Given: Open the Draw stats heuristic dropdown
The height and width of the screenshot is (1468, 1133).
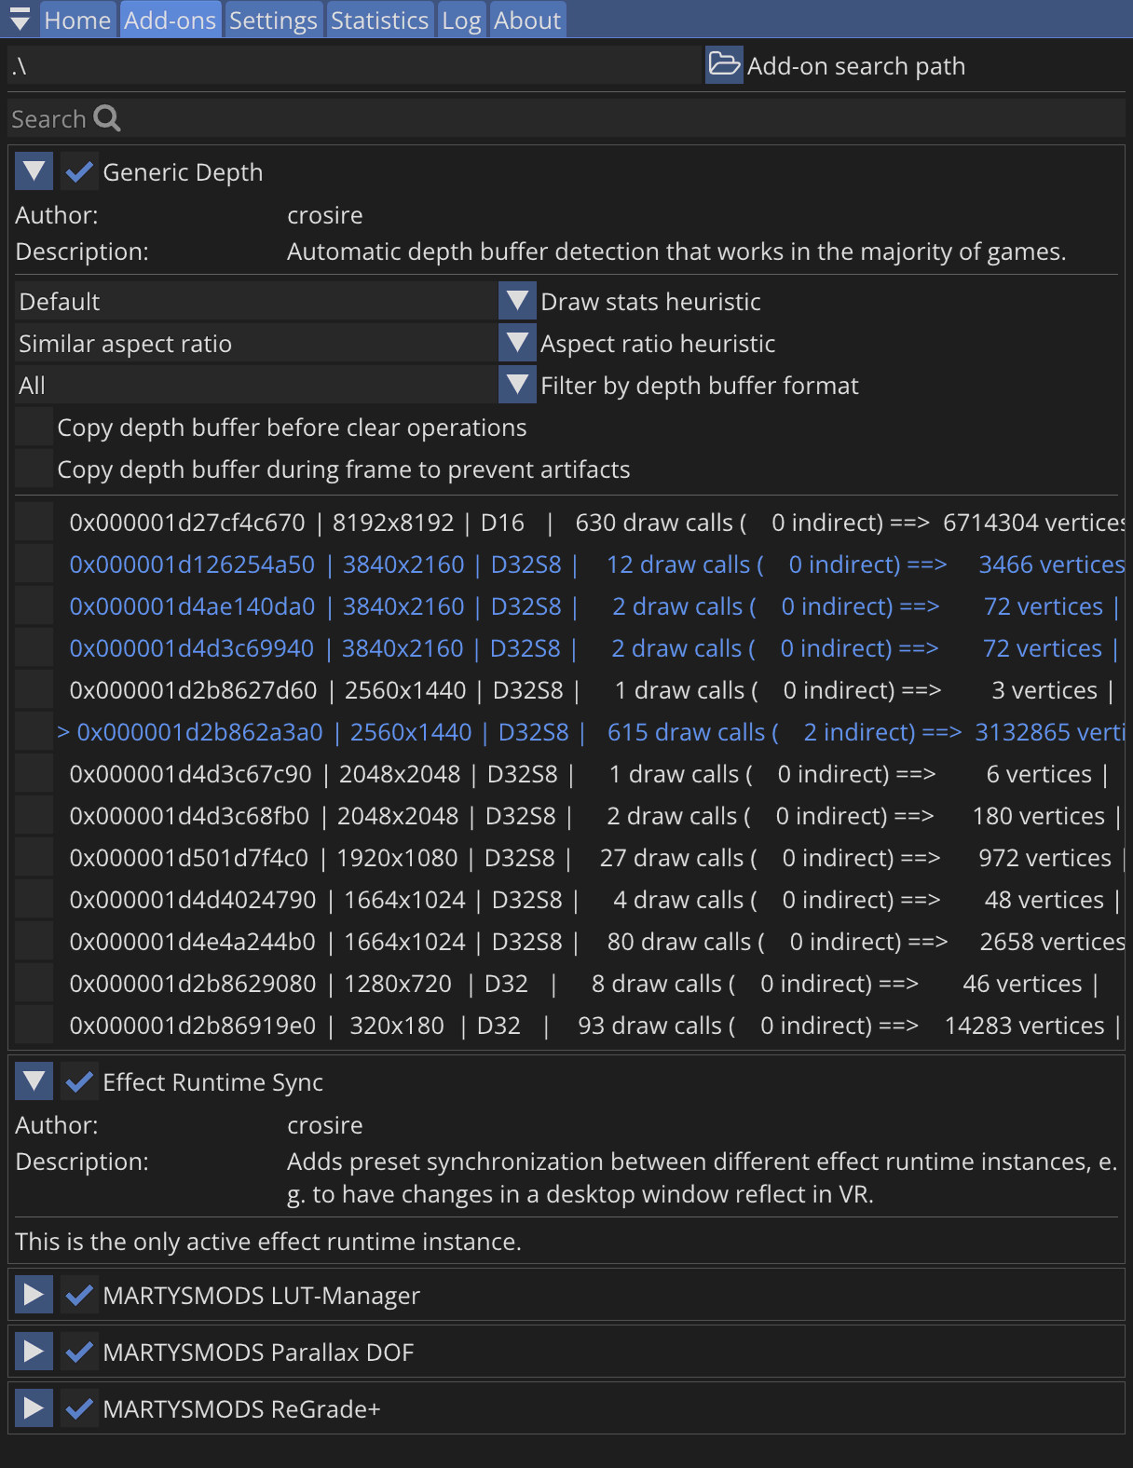Looking at the screenshot, I should [517, 301].
